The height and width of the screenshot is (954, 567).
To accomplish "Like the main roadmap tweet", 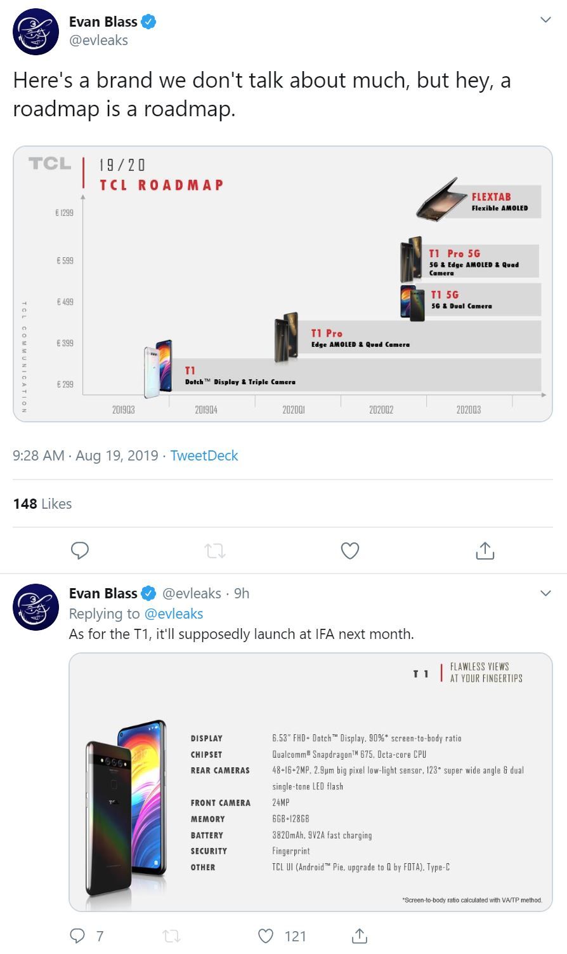I will click(350, 550).
